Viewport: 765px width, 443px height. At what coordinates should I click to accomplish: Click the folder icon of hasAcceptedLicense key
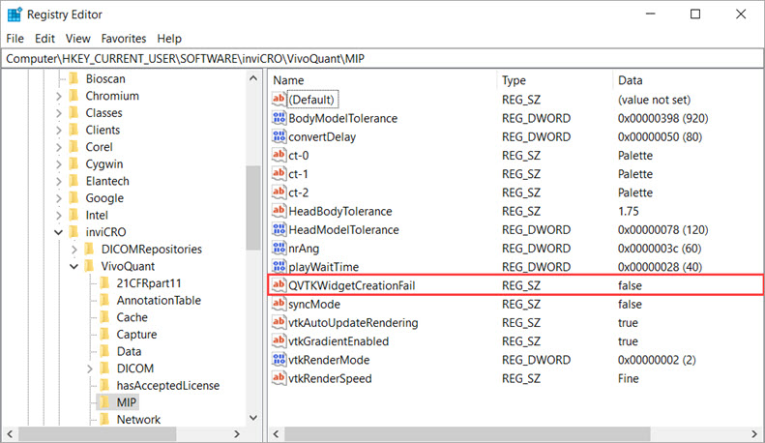104,385
